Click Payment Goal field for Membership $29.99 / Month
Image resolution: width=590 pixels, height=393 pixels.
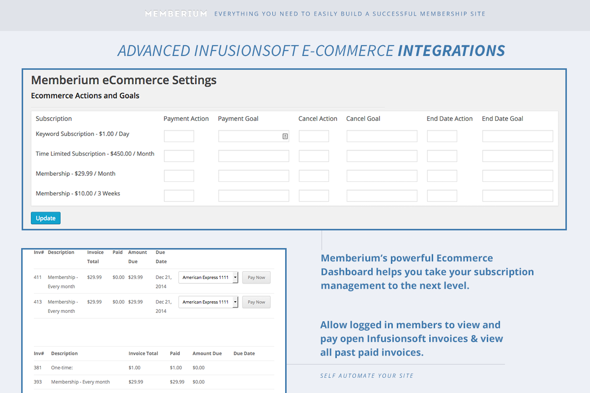point(254,176)
